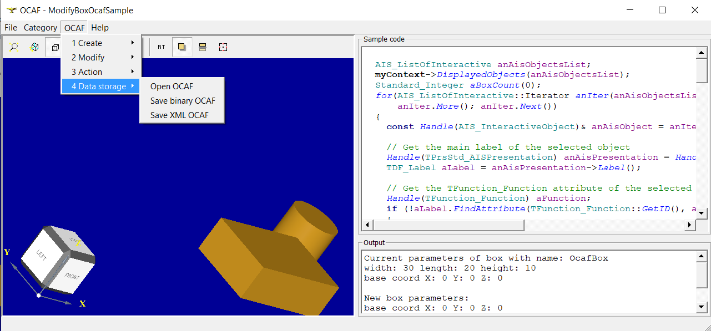Viewport: 711px width, 331px height.
Task: Click the wireframe cube toolbar icon
Action: pos(54,47)
